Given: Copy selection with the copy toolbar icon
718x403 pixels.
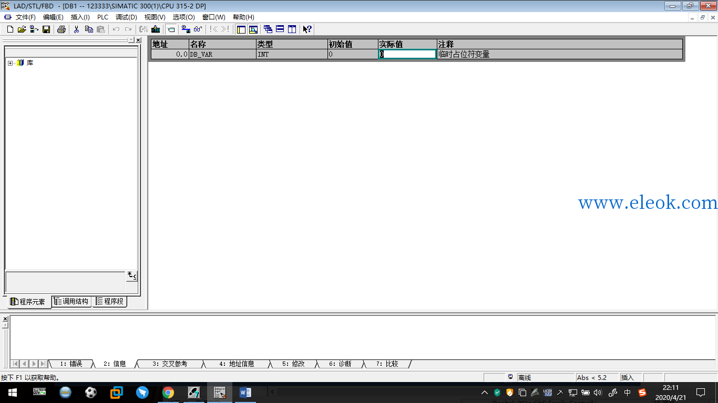Looking at the screenshot, I should click(89, 29).
